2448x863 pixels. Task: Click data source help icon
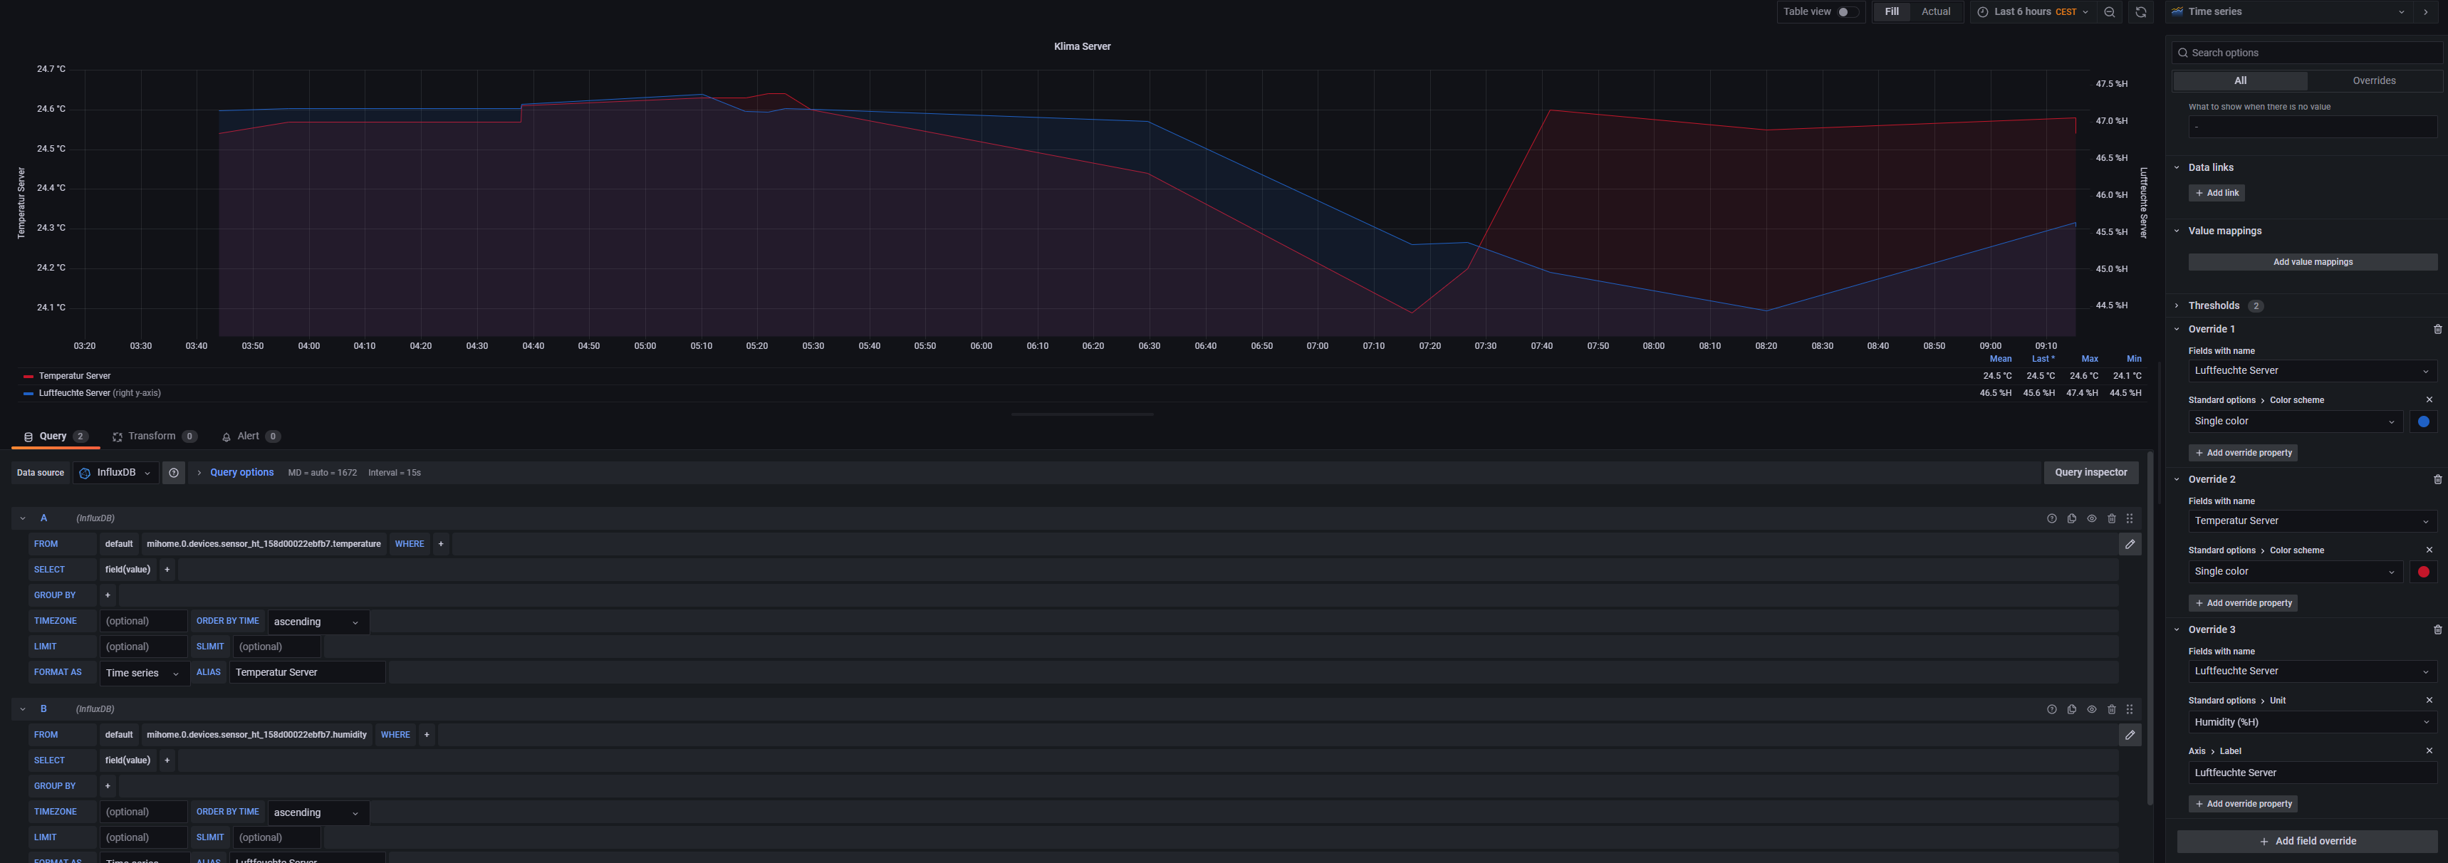174,474
